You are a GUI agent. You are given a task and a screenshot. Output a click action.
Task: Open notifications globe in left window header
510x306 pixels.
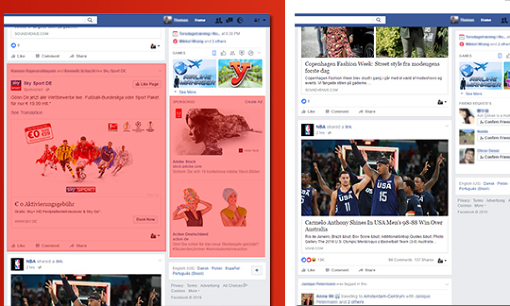pyautogui.click(x=240, y=20)
